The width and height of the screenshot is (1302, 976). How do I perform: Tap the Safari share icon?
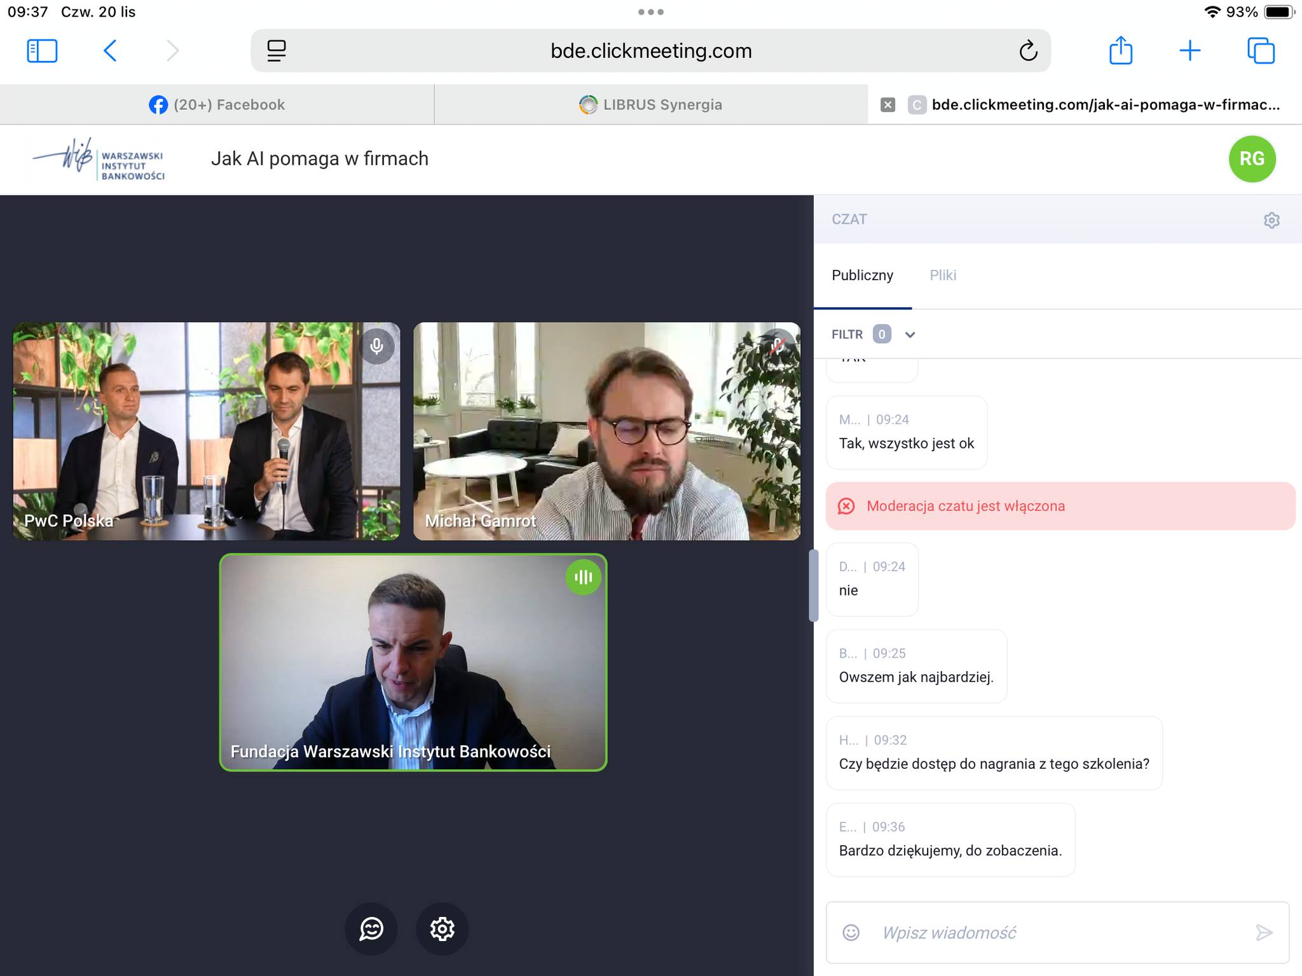(1120, 51)
